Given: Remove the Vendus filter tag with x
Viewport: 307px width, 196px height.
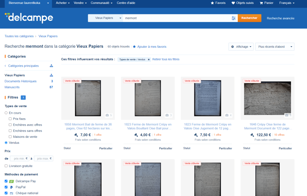Looking at the screenshot, I should [149, 59].
